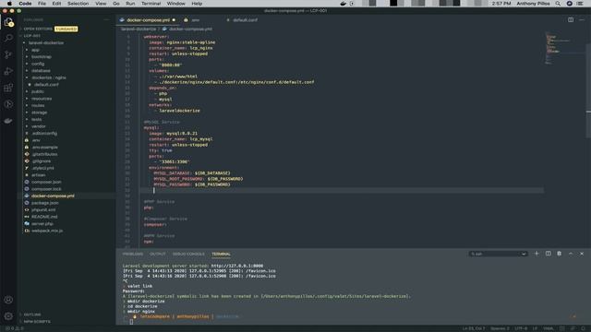Expand the Outline section
This screenshot has width=591, height=332.
click(32, 314)
